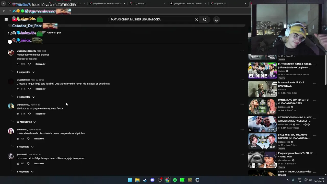This screenshot has height=184, width=327.
Task: Like the comment by @DanielDeRosas33
Action: [x=18, y=64]
